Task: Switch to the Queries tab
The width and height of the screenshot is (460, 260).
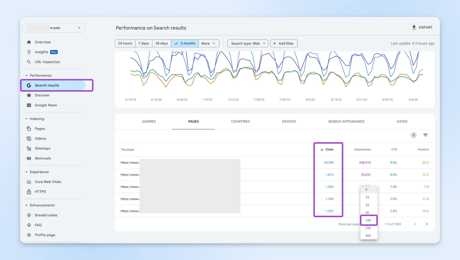Action: click(149, 121)
